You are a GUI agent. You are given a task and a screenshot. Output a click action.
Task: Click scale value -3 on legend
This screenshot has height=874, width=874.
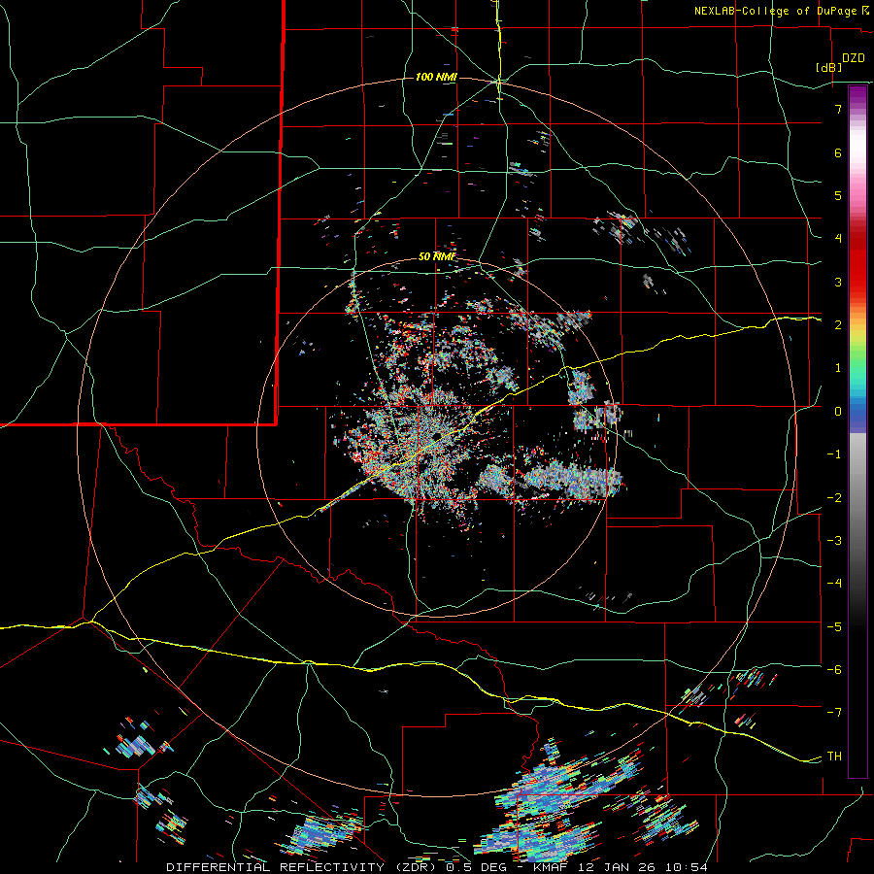(x=834, y=541)
